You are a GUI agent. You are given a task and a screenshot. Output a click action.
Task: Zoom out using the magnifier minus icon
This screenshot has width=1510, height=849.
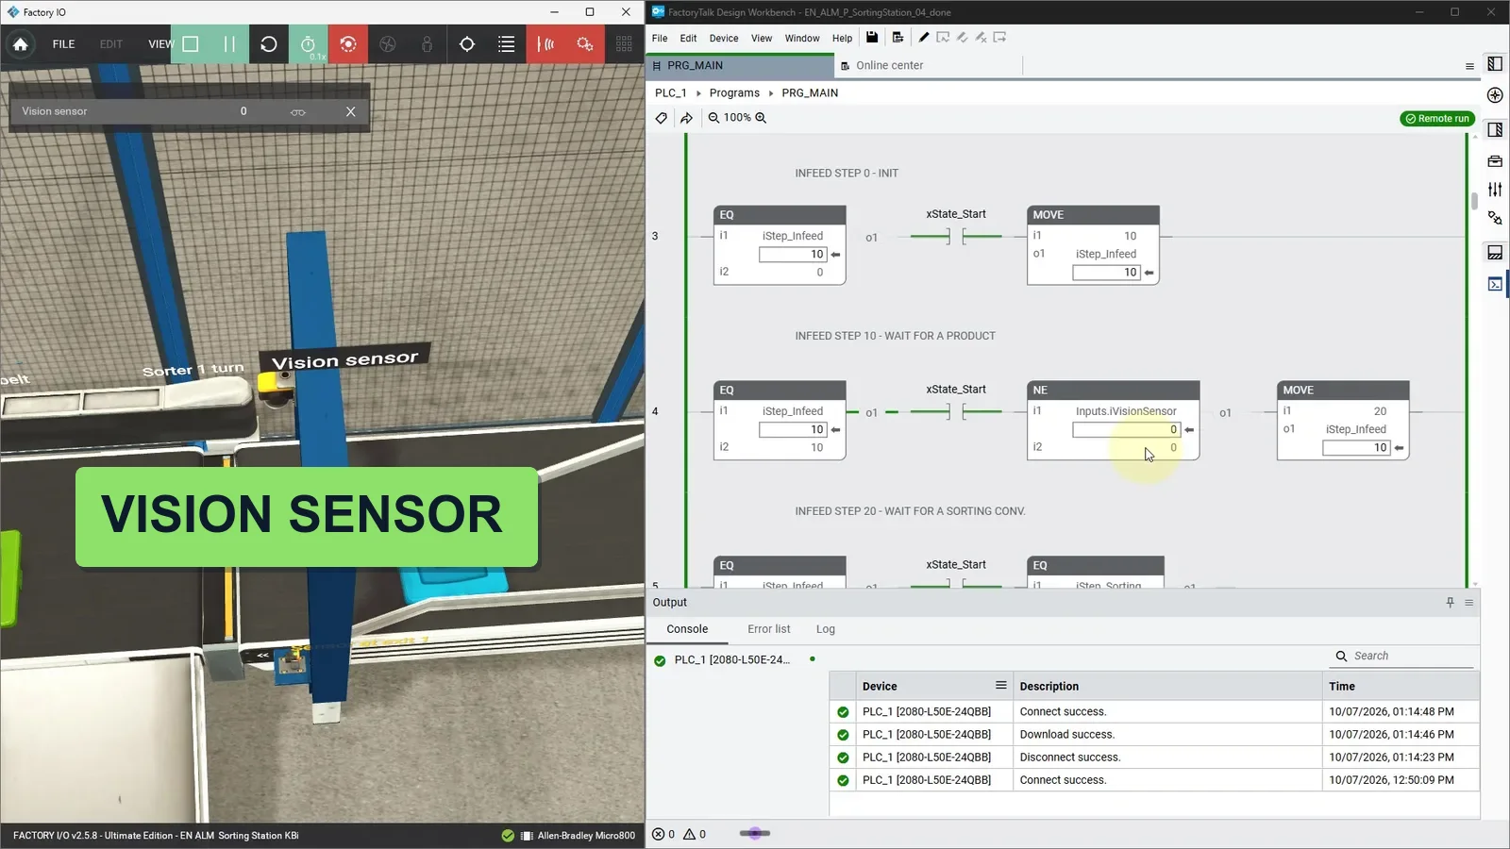coord(714,118)
